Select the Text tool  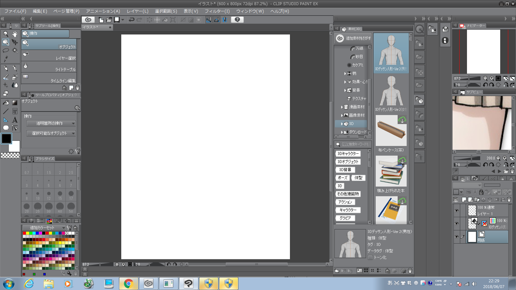coord(15,120)
